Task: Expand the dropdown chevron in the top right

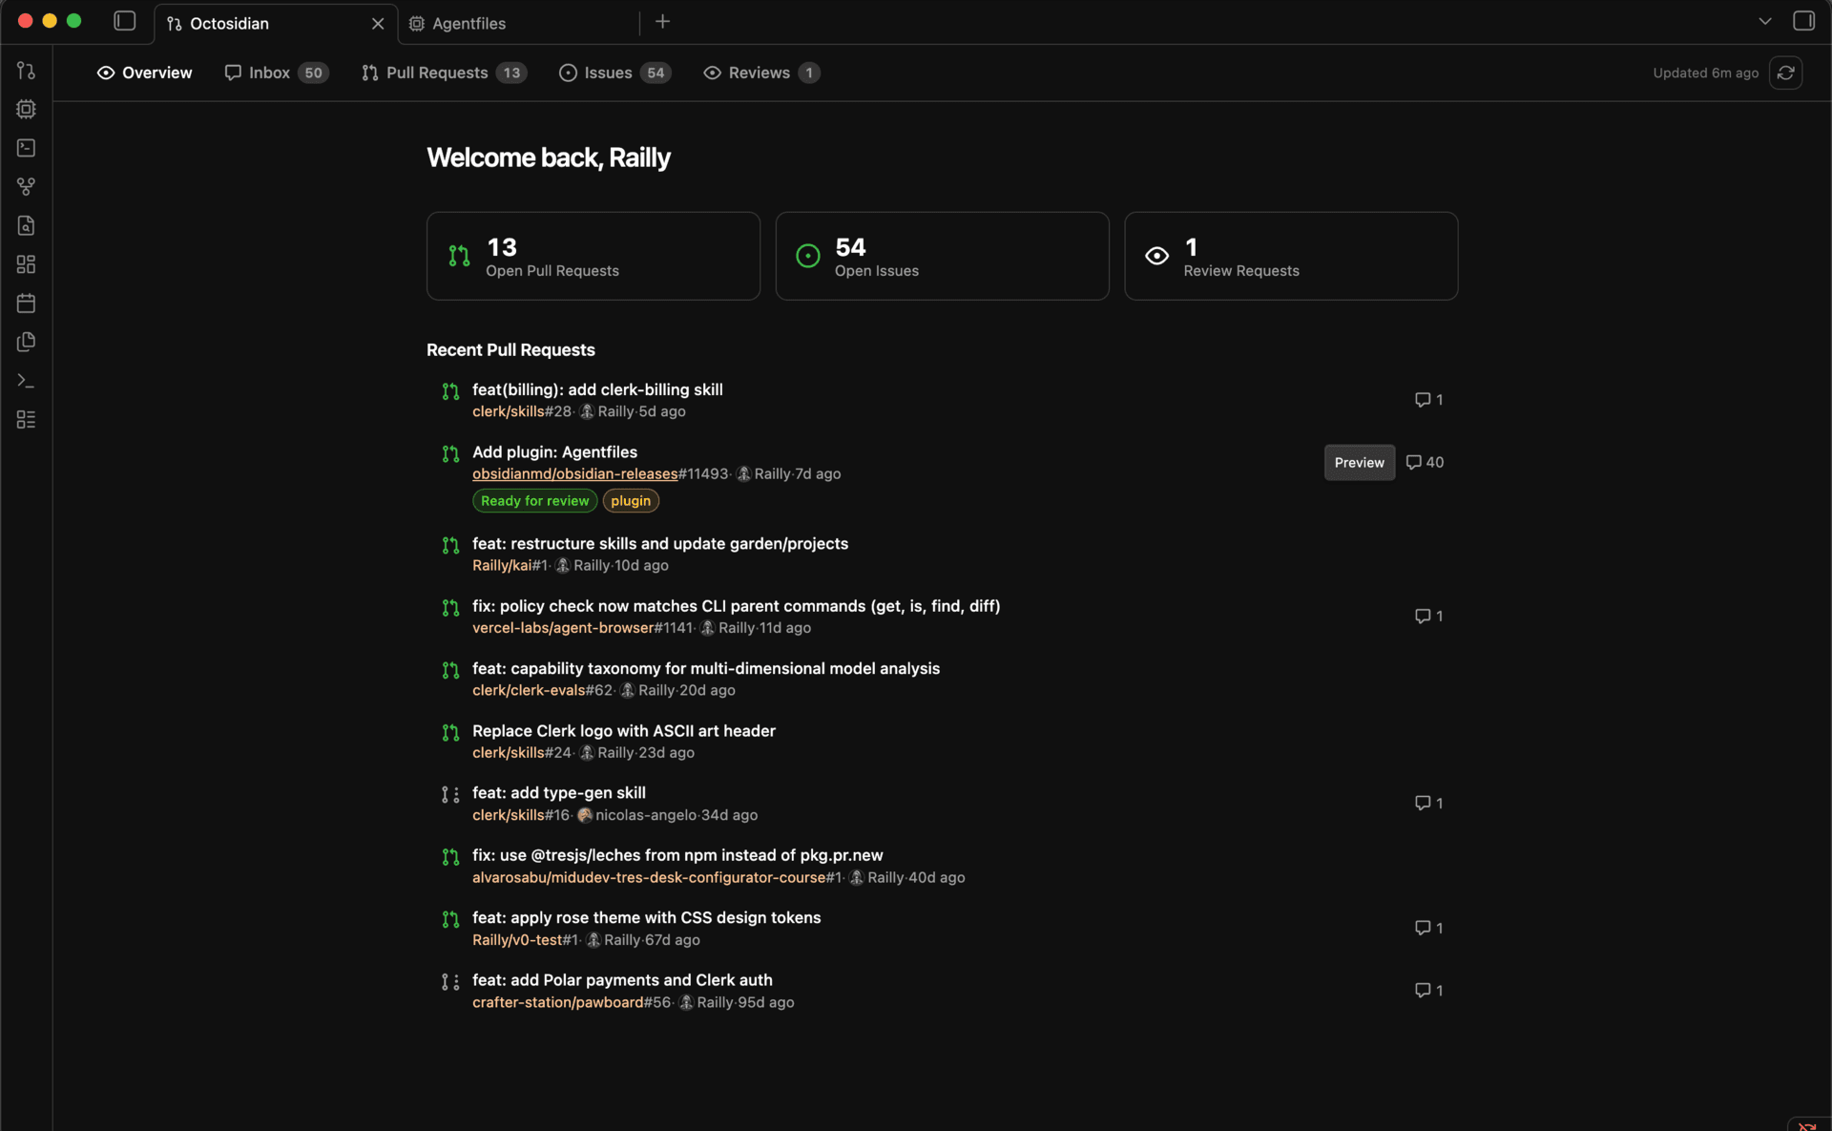Action: [x=1764, y=20]
